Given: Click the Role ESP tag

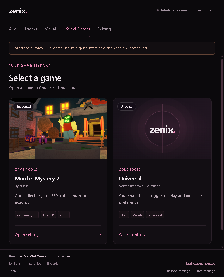Looking at the screenshot, I should pyautogui.click(x=48, y=215).
